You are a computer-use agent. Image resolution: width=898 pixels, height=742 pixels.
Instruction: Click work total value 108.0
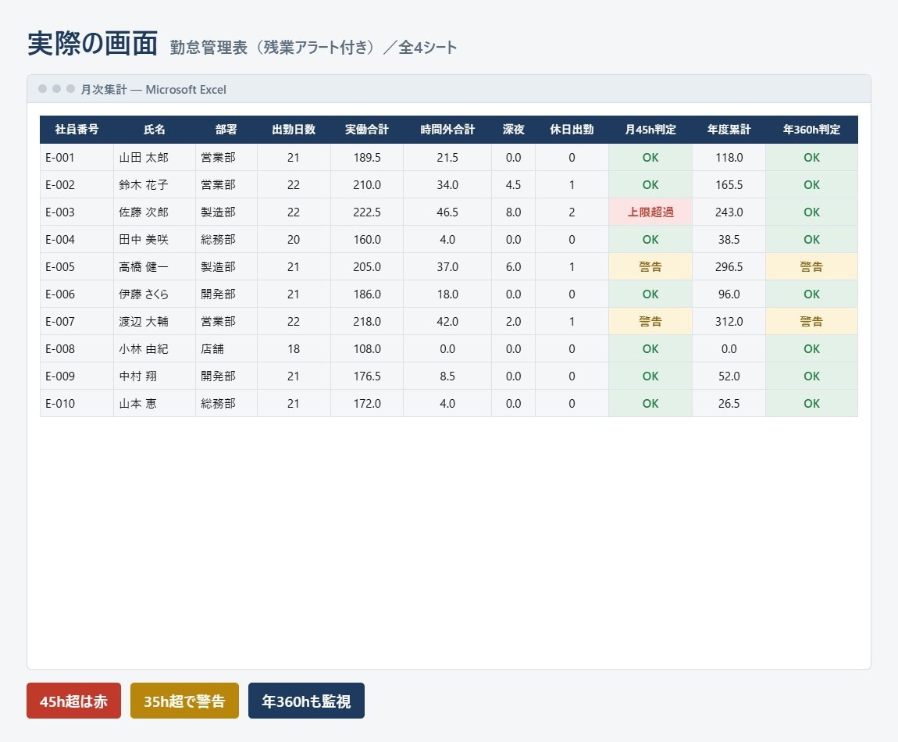point(367,349)
